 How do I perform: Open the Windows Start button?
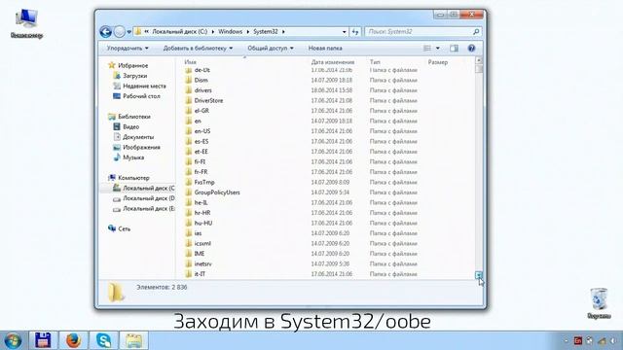(14, 341)
